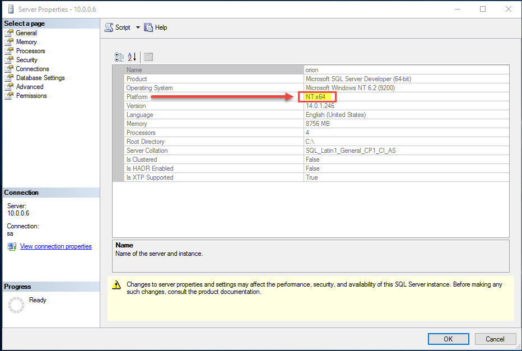Select the Processors row in property grid

[316, 133]
